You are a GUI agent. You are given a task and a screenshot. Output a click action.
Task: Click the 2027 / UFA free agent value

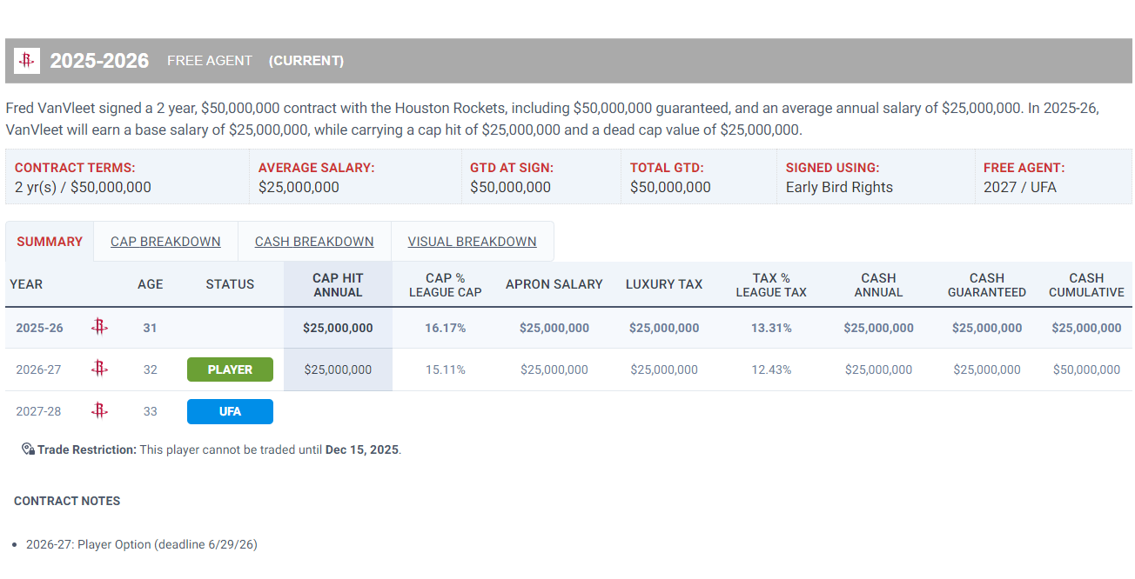click(1020, 187)
